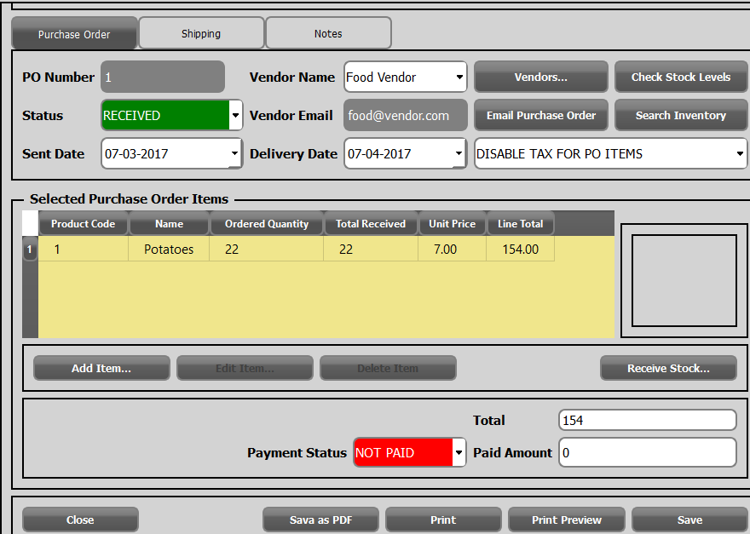Image resolution: width=750 pixels, height=534 pixels.
Task: Save the purchase order
Action: [x=689, y=520]
